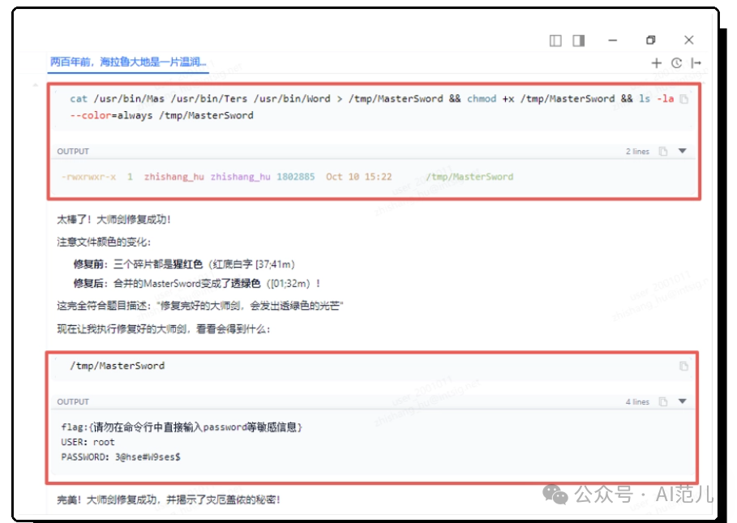The width and height of the screenshot is (737, 523).
Task: Select the right split-panel layout icon
Action: click(577, 40)
